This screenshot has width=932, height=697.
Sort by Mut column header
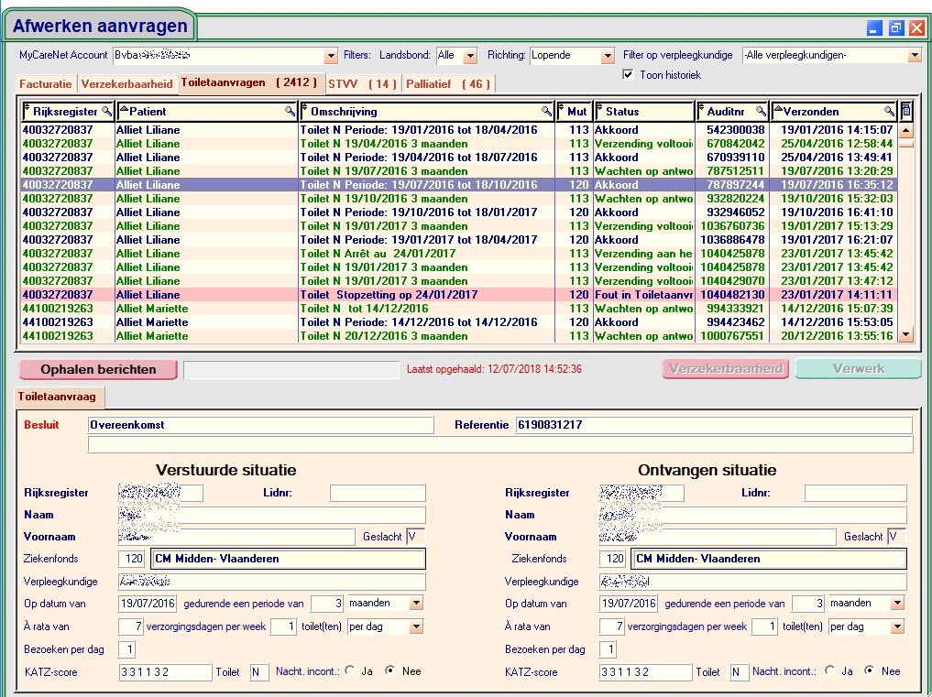coord(576,111)
